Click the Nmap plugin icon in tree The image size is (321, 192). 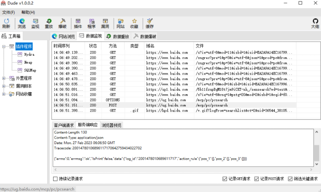click(20, 62)
